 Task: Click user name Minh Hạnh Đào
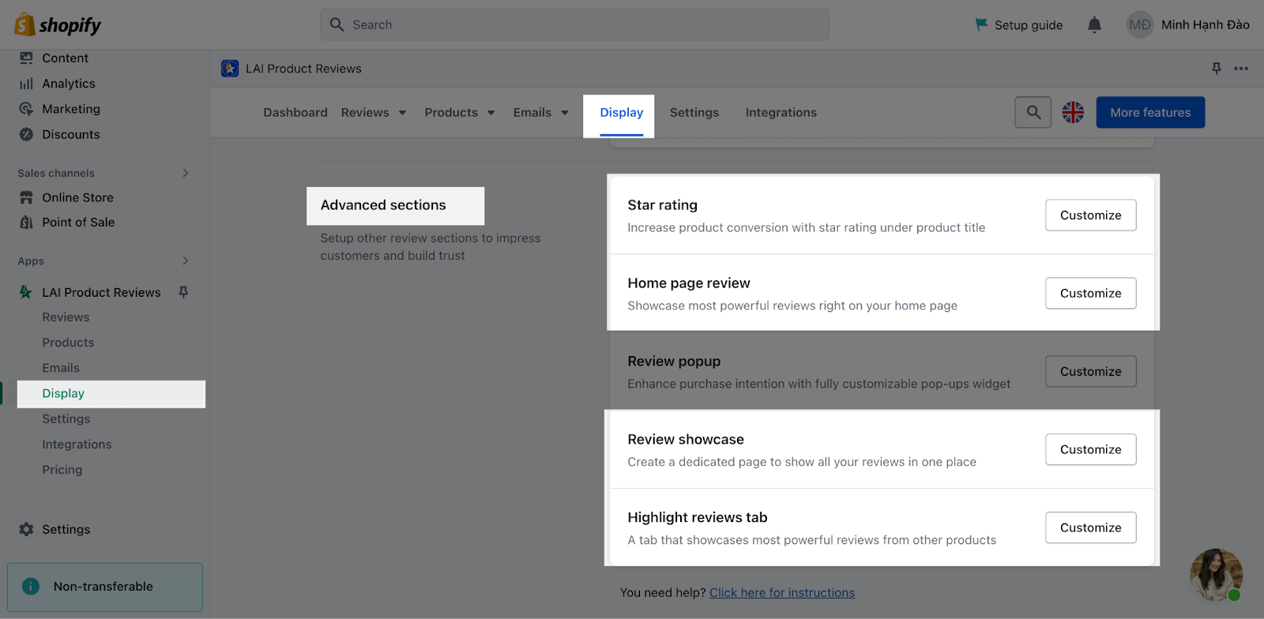click(x=1206, y=24)
